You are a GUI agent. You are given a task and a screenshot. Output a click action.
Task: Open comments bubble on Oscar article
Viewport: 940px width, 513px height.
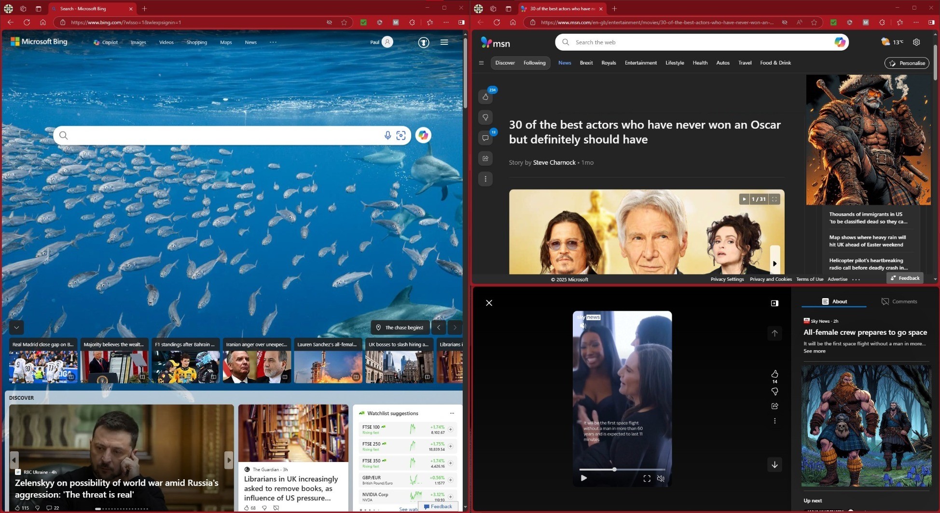(x=485, y=138)
